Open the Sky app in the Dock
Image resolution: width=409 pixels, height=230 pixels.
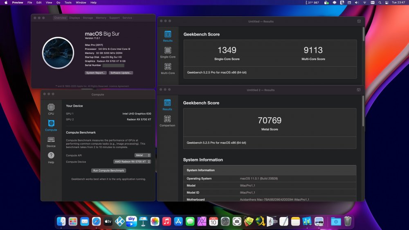point(131,221)
